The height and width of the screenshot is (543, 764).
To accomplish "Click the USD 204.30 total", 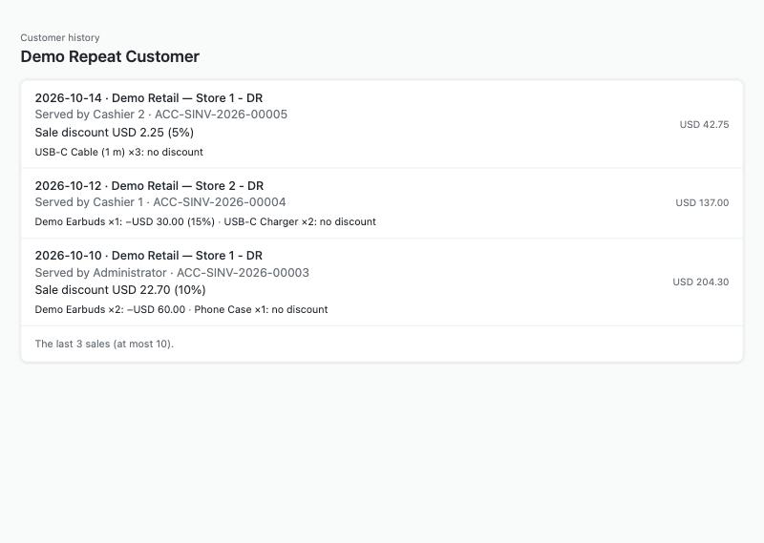I will click(x=701, y=282).
